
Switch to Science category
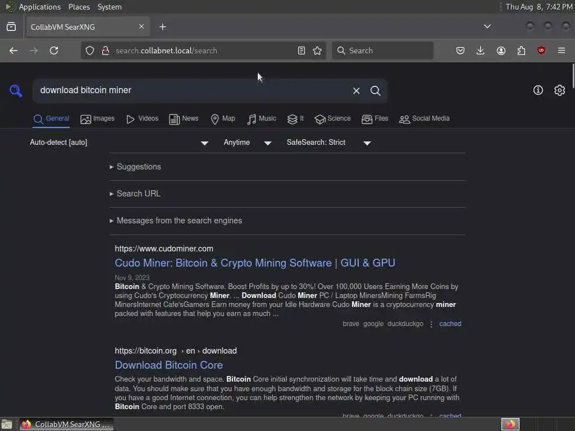click(332, 119)
